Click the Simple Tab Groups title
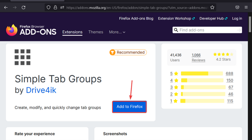252x140 pixels. pos(58,79)
